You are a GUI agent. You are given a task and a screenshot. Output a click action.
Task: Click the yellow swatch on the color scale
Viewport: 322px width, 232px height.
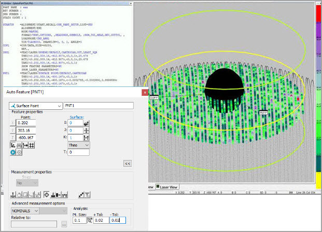point(318,179)
